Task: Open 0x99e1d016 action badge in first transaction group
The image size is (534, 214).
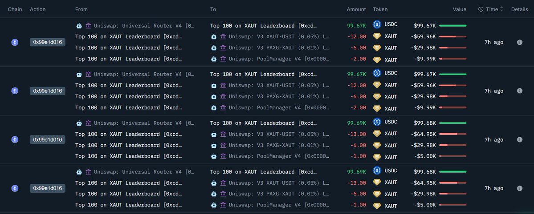Action: pos(47,42)
